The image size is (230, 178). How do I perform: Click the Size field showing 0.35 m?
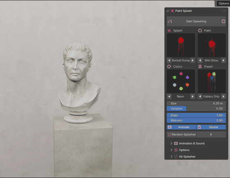point(196,103)
